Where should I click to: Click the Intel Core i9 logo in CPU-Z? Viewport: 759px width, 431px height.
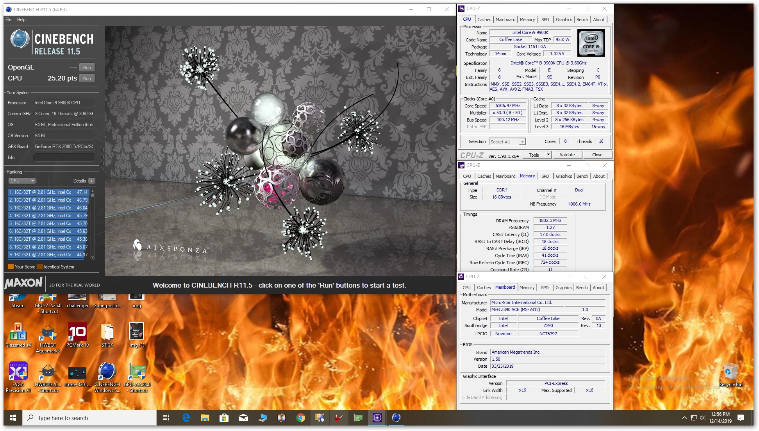tap(591, 44)
